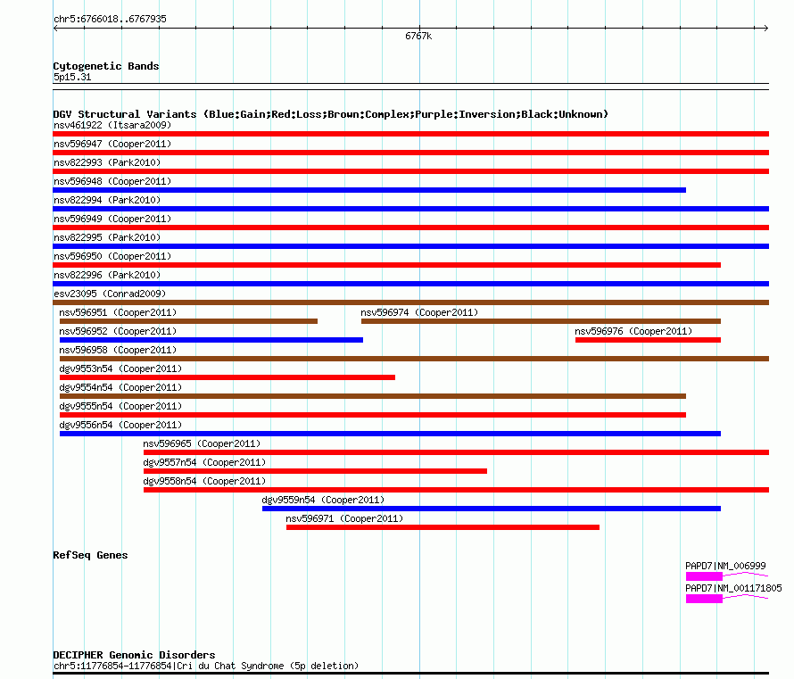Click the Cri du Chat Syndrome DECIPHER entry
Image resolution: width=794 pixels, height=679 pixels.
pos(206,666)
